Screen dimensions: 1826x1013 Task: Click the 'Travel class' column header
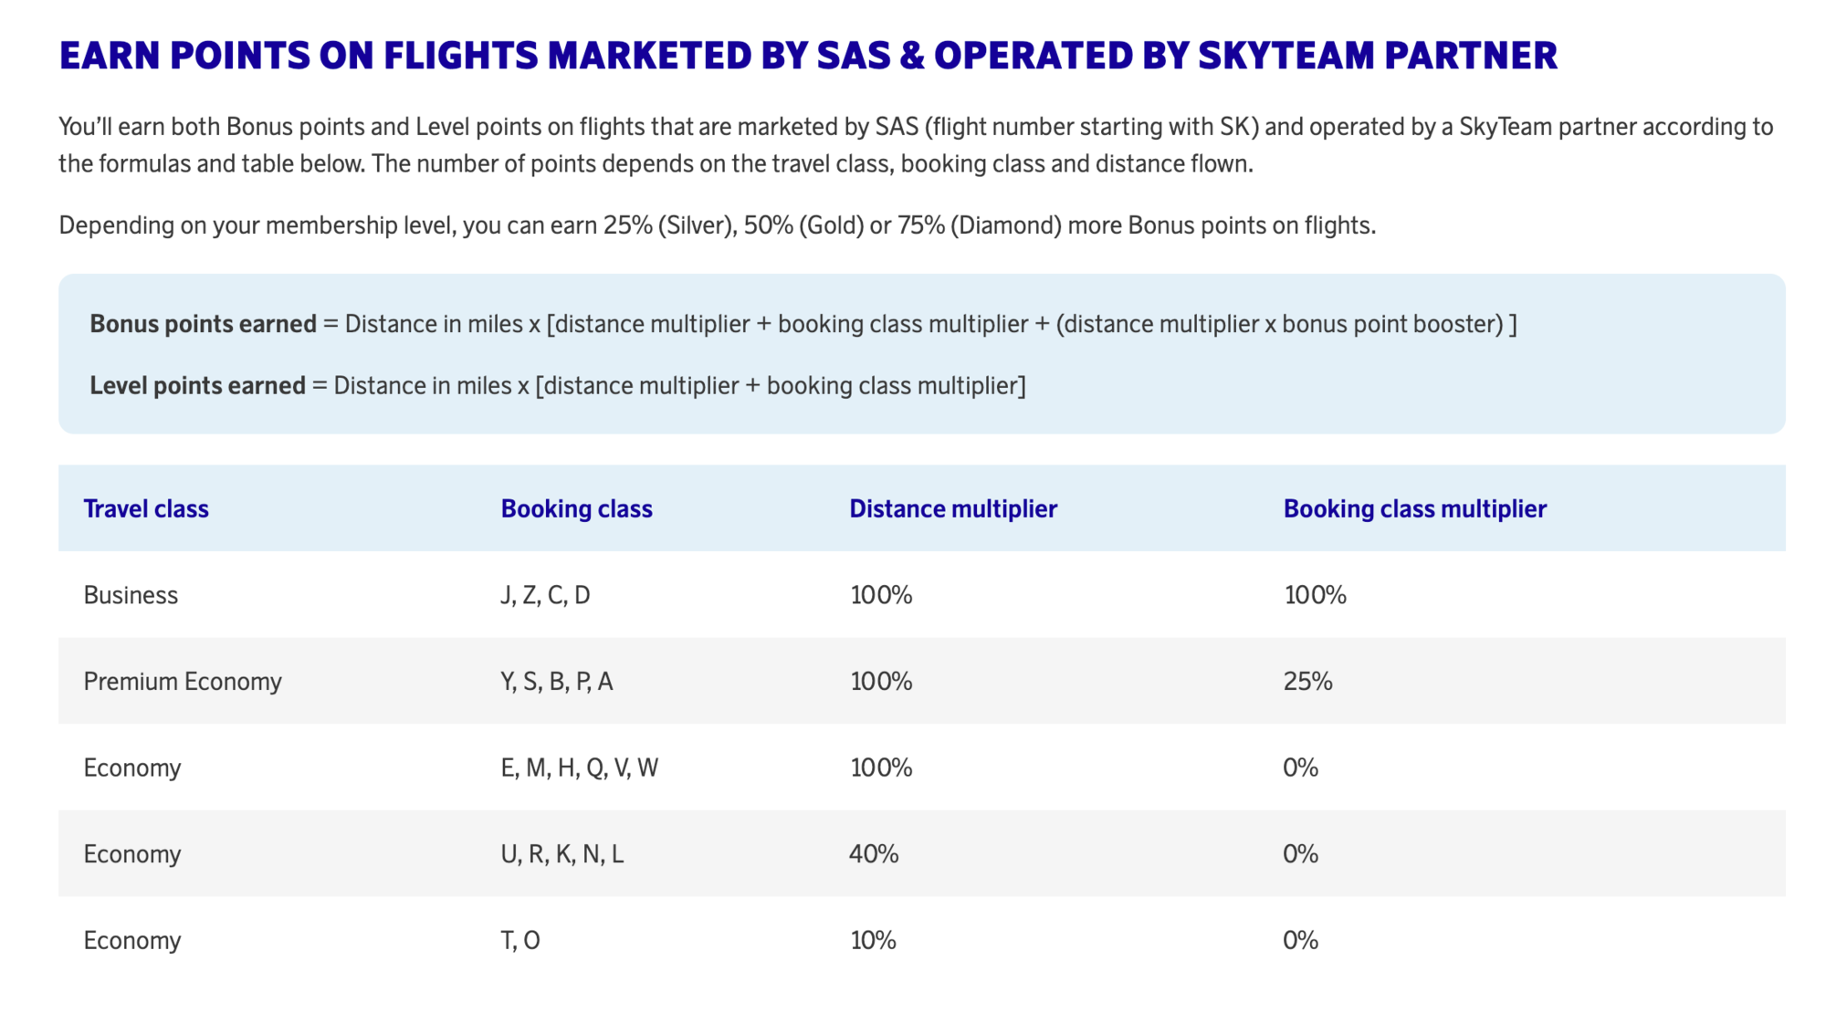tap(146, 508)
